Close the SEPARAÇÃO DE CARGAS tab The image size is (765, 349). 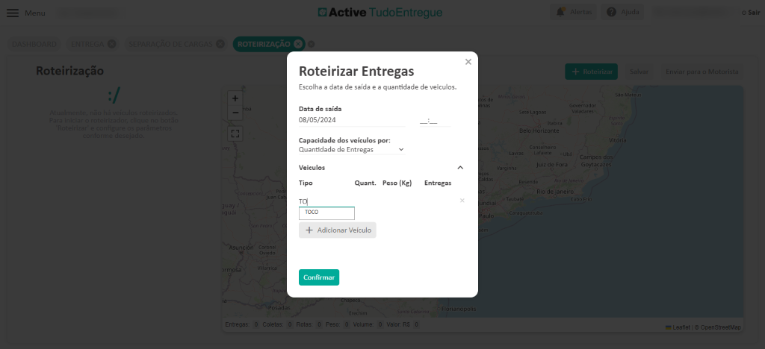pos(220,44)
